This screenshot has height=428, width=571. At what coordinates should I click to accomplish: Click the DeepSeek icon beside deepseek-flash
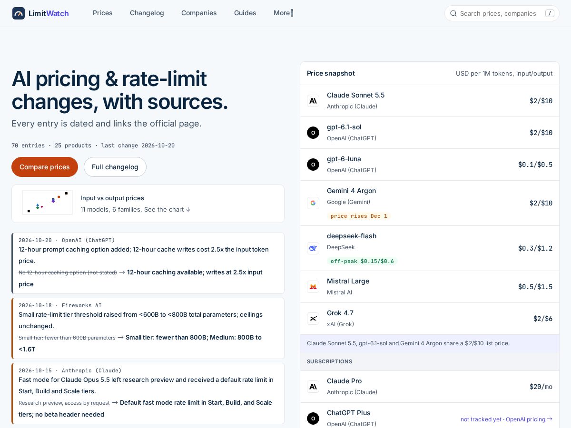click(313, 248)
